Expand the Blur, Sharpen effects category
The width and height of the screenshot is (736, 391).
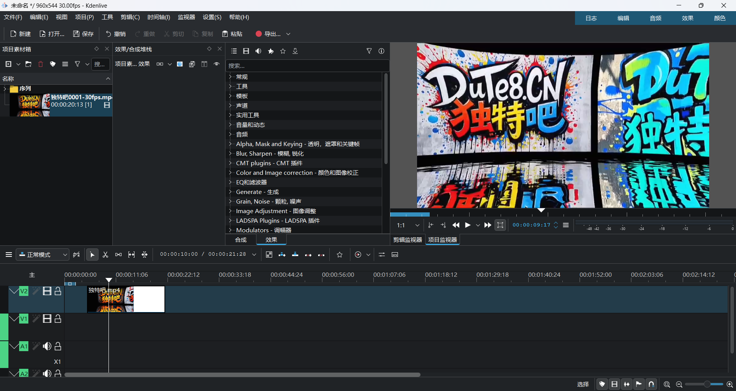230,153
